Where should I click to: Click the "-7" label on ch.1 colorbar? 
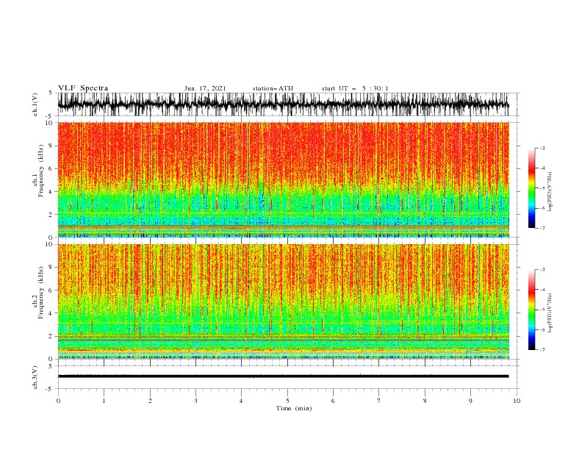[542, 229]
